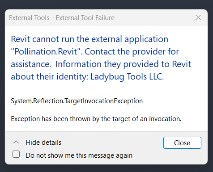Check the do-not-show-again checkbox
Viewport: 213px width, 172px height.
(16, 154)
